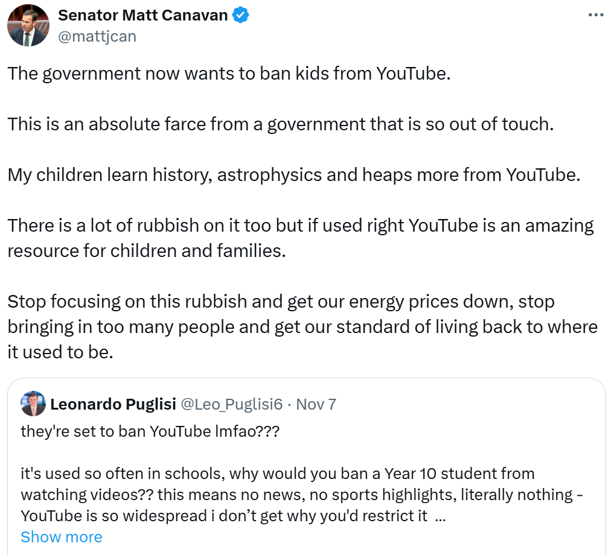Click the "There is a lot of rubbish" paragraph
Image resolution: width=614 pixels, height=555 pixels.
point(300,238)
